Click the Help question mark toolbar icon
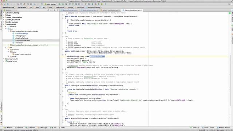 (106, 4)
